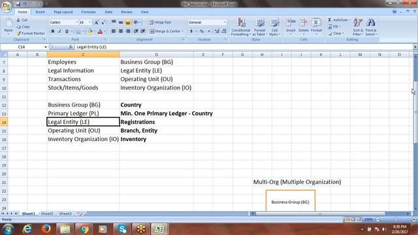Toggle Bold formatting
418x235 pixels.
(53, 31)
